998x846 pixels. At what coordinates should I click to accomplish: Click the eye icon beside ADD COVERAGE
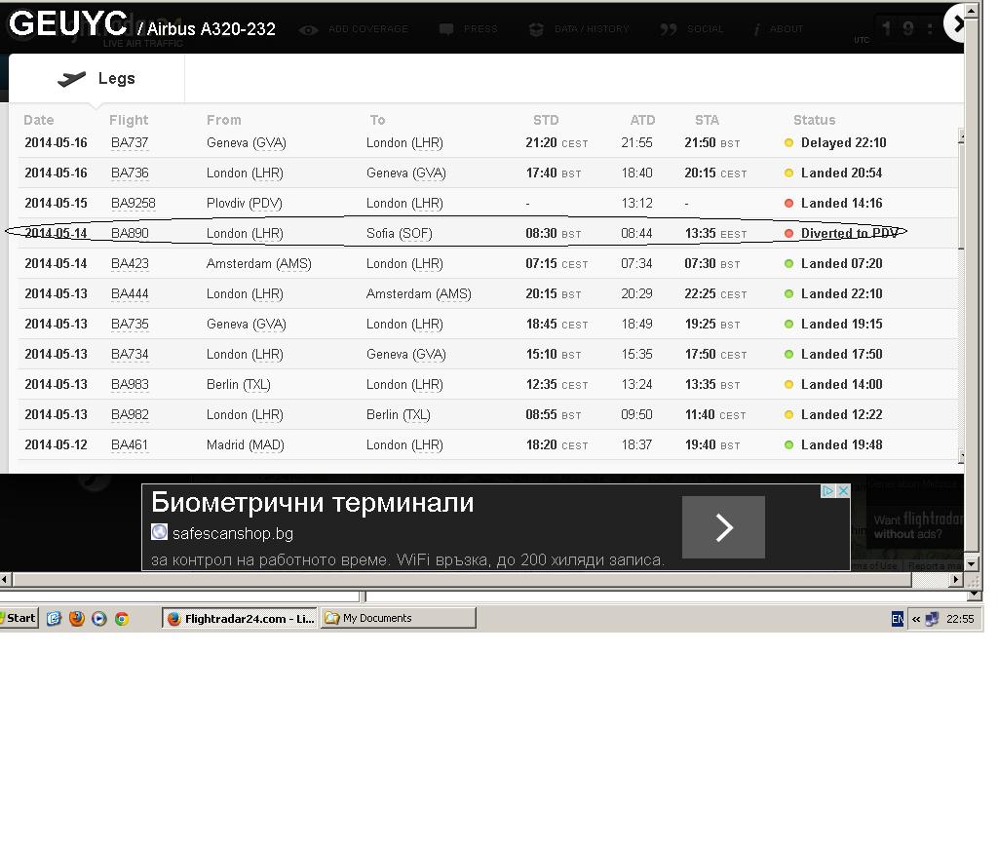tap(309, 30)
